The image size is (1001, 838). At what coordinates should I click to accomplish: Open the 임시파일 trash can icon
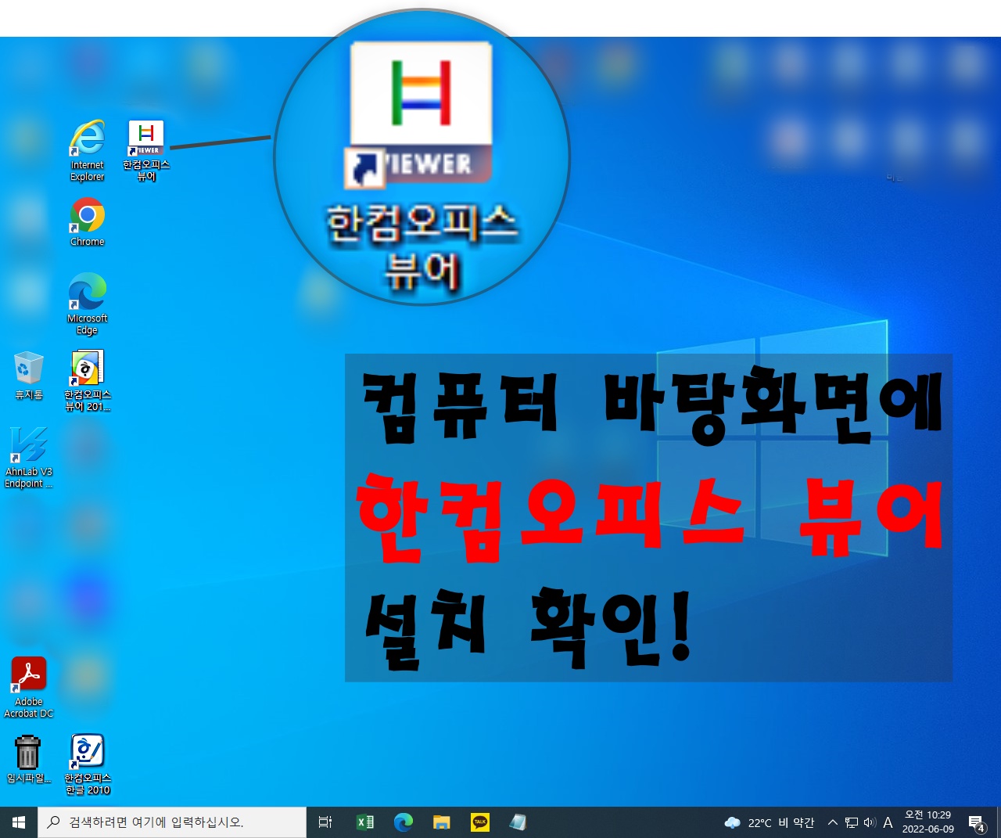tap(29, 759)
